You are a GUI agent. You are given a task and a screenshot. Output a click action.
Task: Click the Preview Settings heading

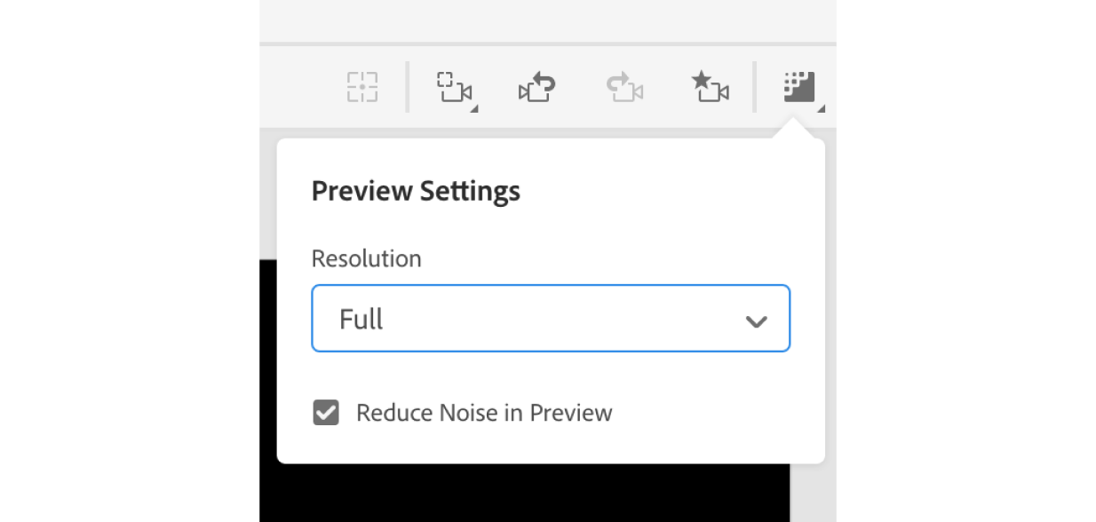click(416, 192)
